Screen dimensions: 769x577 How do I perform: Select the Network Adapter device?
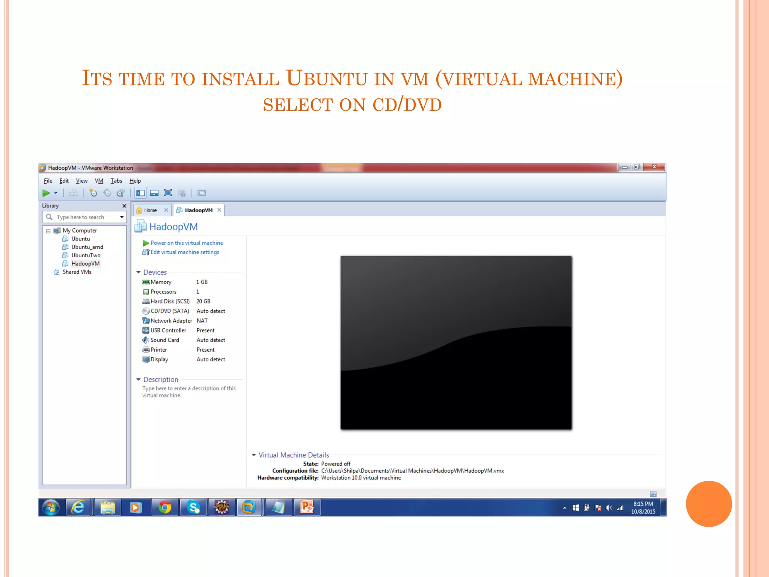(x=175, y=320)
